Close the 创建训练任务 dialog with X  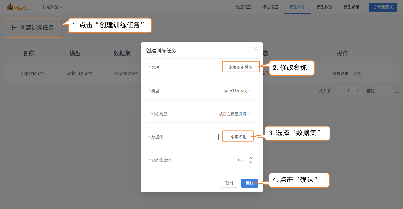coord(256,49)
